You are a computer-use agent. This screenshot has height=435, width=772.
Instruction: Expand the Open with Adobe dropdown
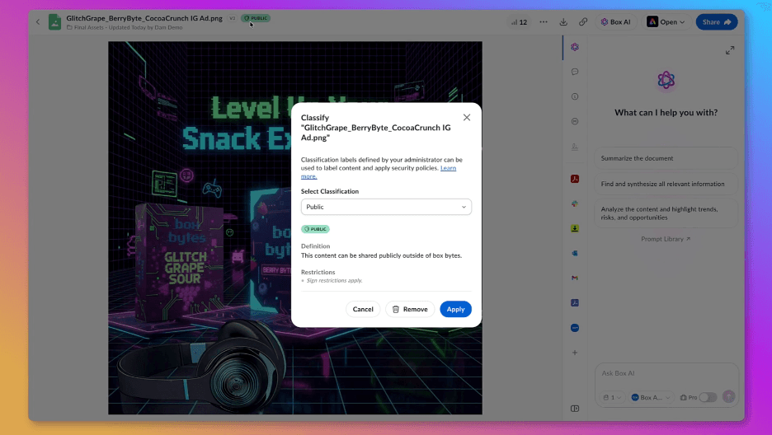[666, 22]
